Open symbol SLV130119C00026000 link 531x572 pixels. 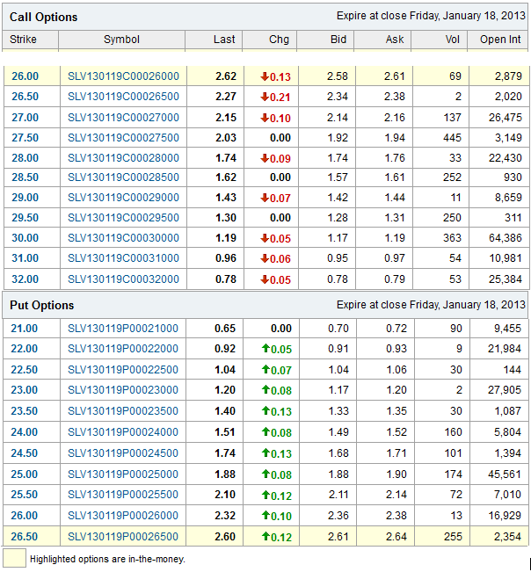click(123, 76)
